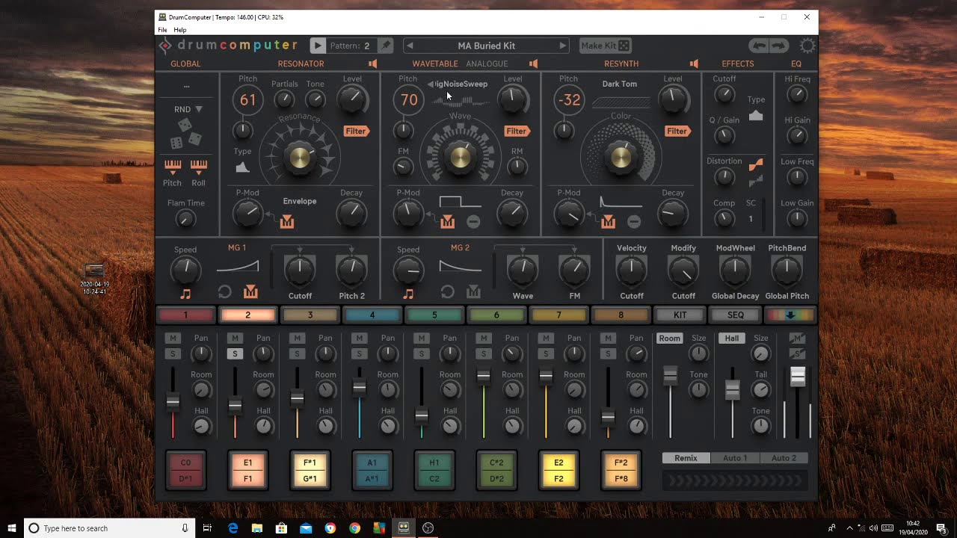Click the Play pattern button
Image resolution: width=957 pixels, height=538 pixels.
(x=318, y=46)
